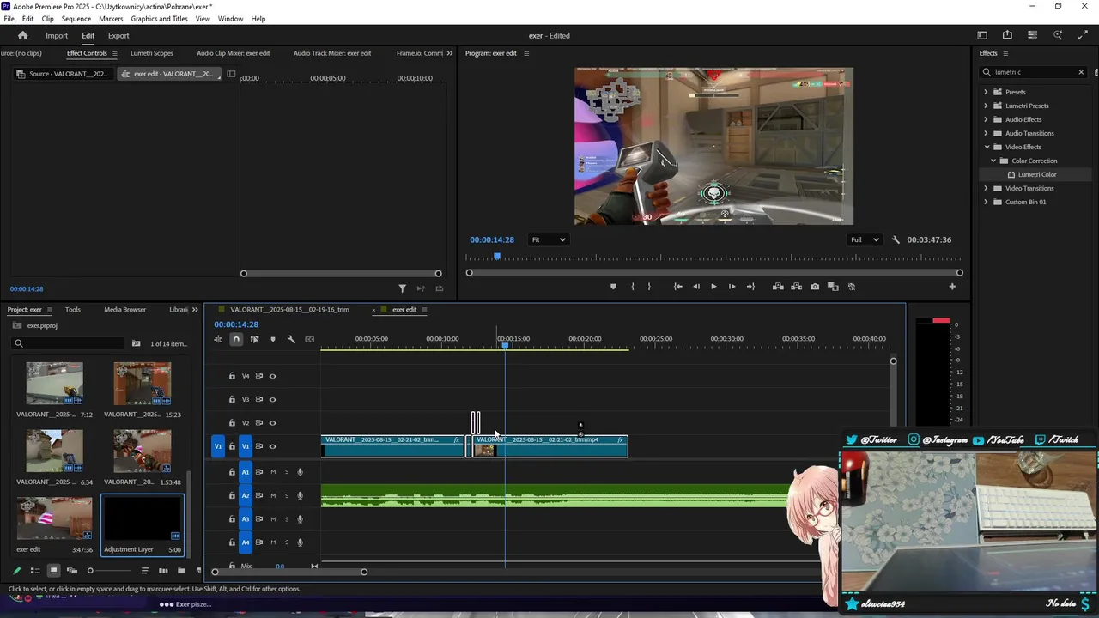This screenshot has height=618, width=1099.
Task: Click the Lift button
Action: click(778, 287)
